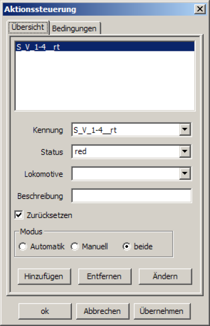Open the Kennung dropdown arrow
Image resolution: width=210 pixels, height=326 pixels.
(185, 129)
